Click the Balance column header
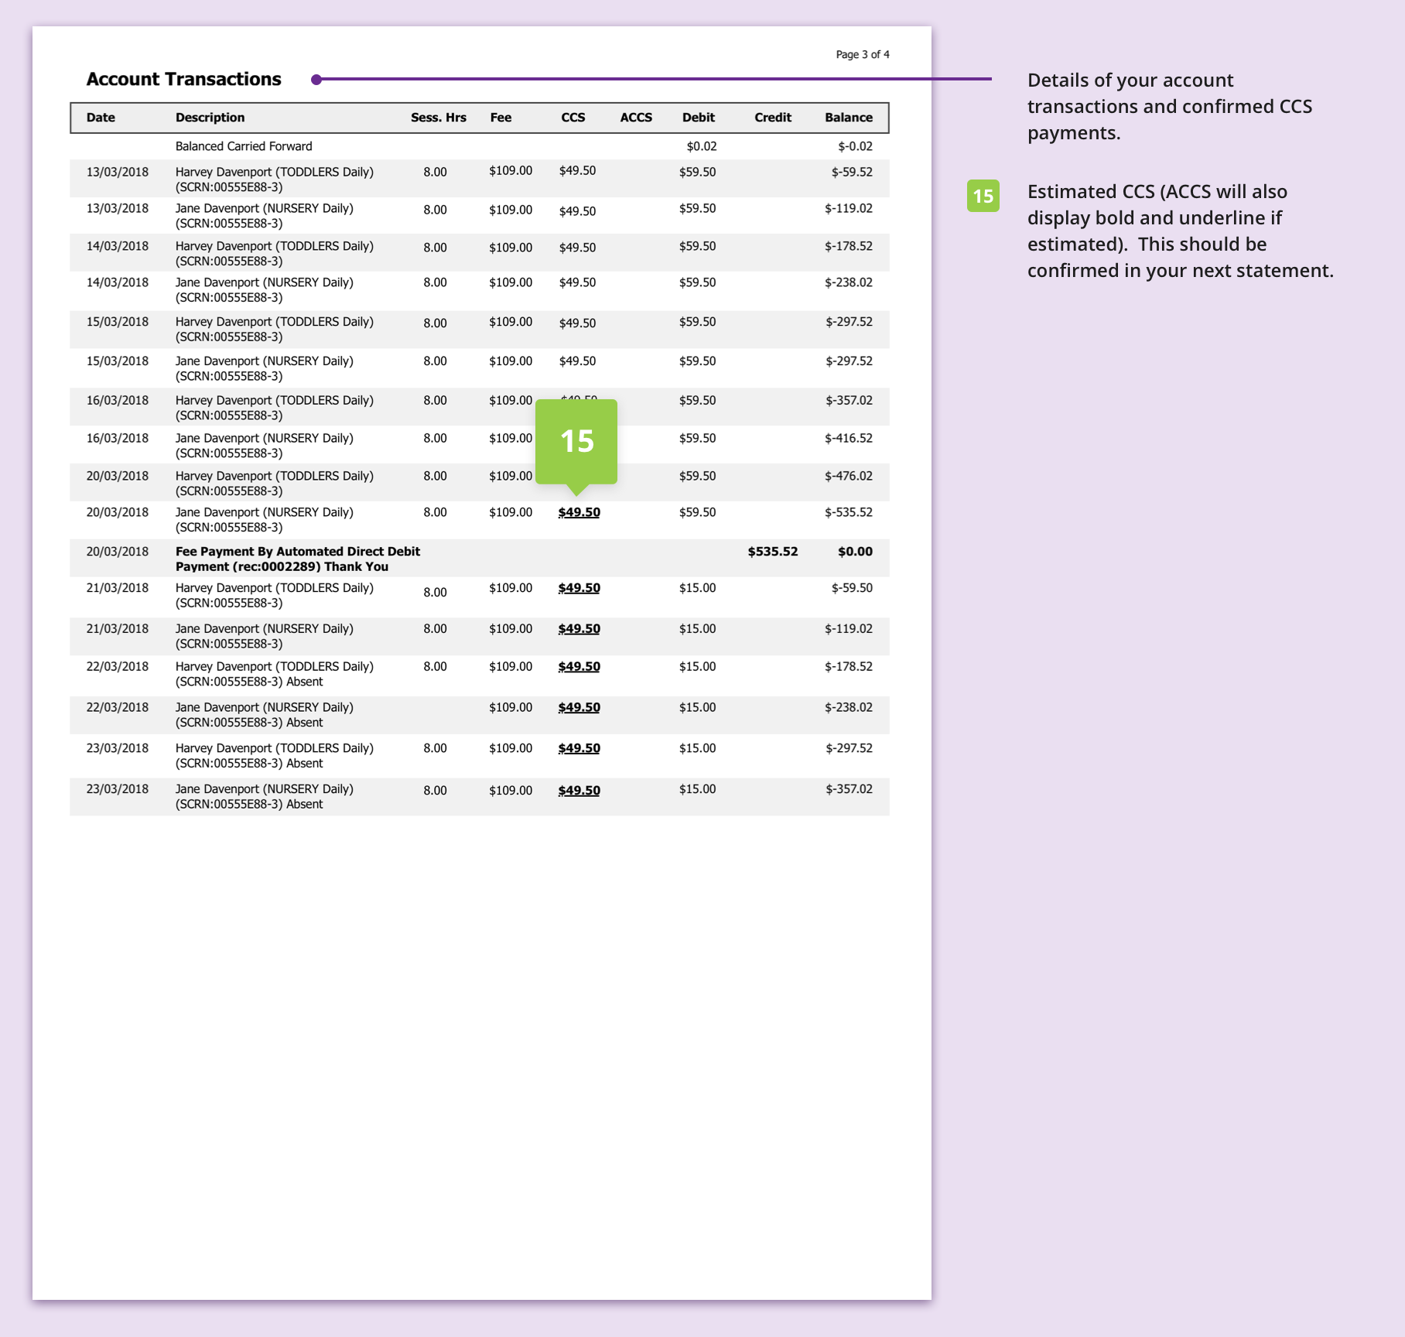This screenshot has width=1405, height=1337. coord(848,118)
